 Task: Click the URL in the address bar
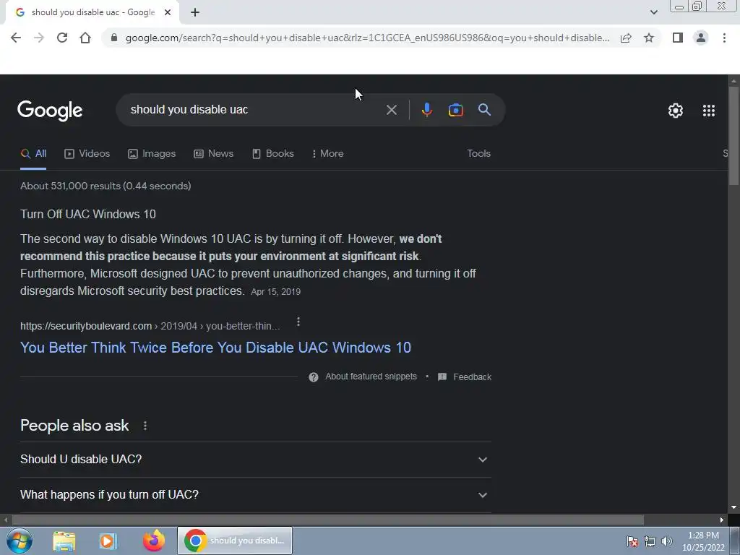click(367, 38)
